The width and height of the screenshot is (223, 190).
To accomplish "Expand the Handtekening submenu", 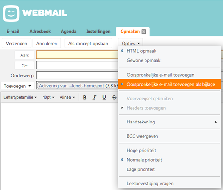I will [169, 122].
